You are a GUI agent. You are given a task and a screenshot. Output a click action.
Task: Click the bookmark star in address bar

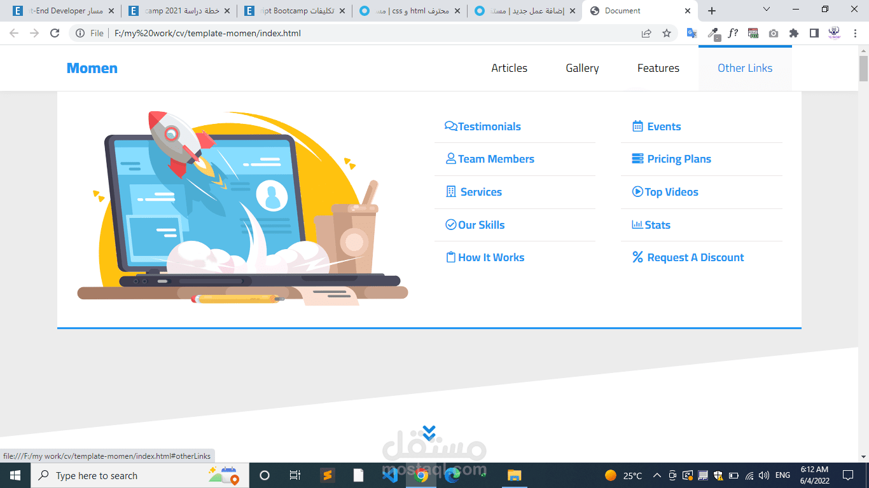click(666, 33)
